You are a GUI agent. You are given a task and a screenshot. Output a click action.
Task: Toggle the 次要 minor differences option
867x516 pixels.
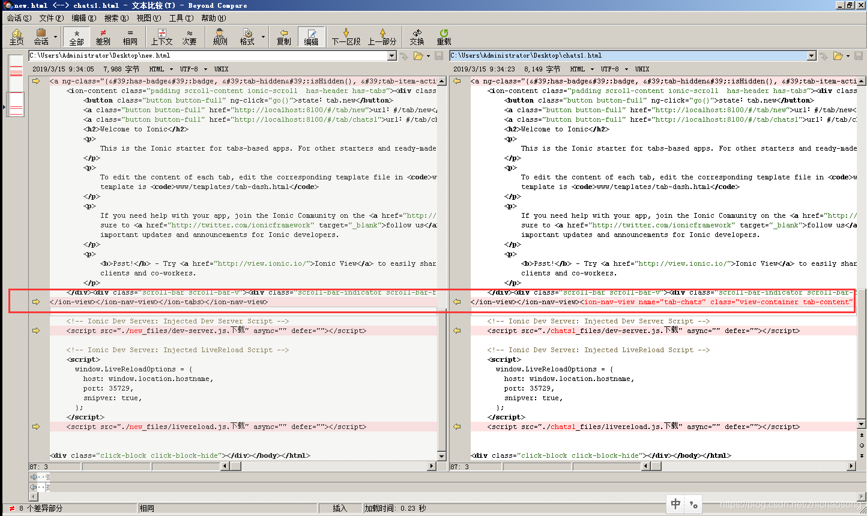(x=189, y=37)
